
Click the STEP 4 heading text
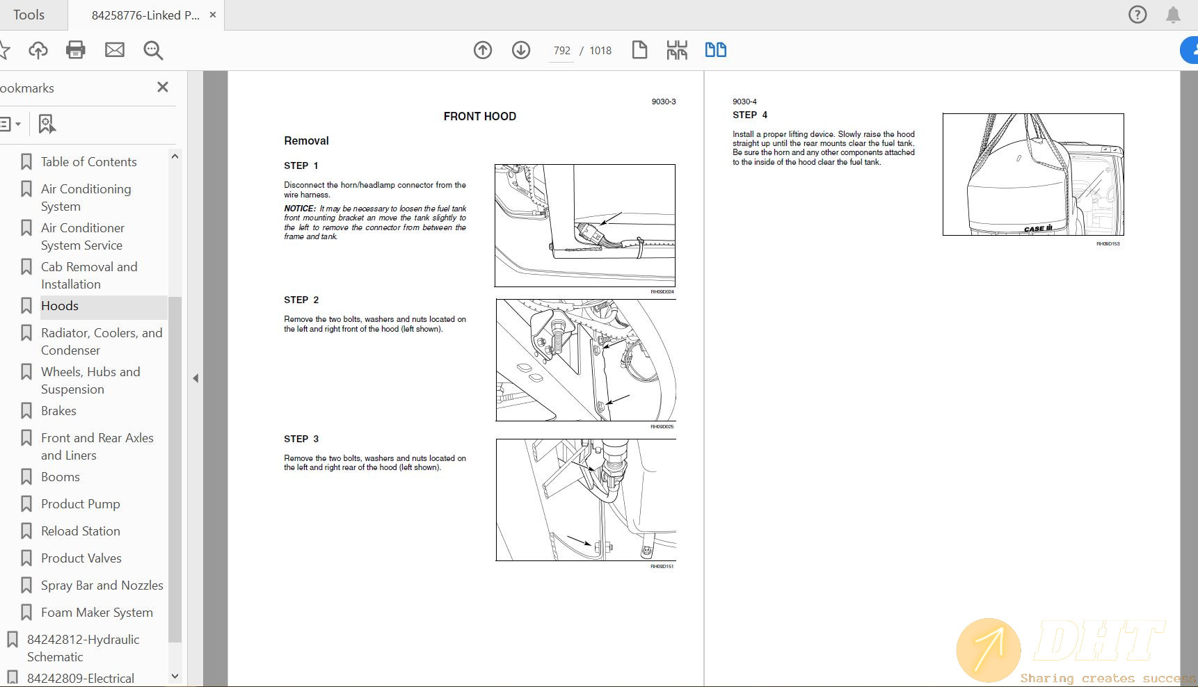click(x=750, y=115)
